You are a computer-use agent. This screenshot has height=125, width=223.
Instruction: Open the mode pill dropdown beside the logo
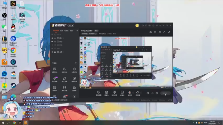tap(71, 26)
